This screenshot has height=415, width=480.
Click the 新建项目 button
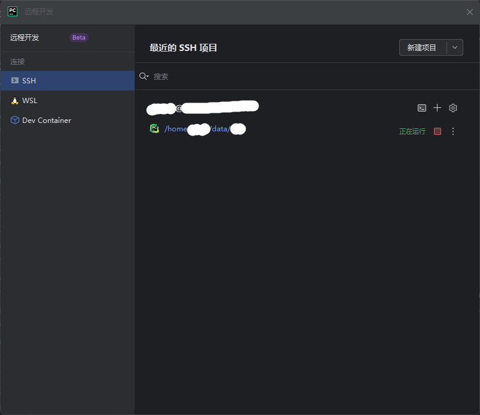tap(423, 47)
